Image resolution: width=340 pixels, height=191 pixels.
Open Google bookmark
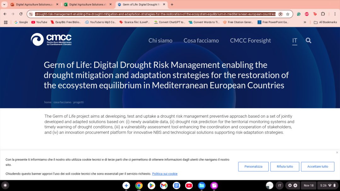point(21,22)
